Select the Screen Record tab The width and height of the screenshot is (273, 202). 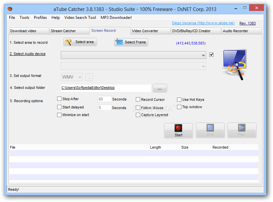coord(110,31)
